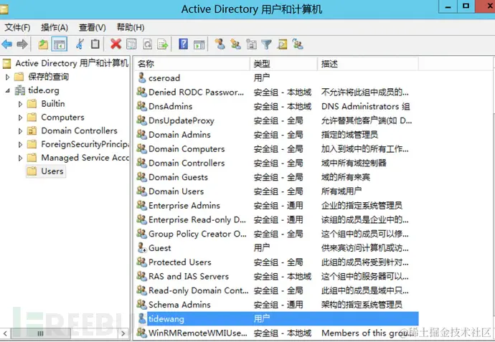Image resolution: width=495 pixels, height=342 pixels.
Task: Click the cseroad user icon
Action: click(x=142, y=77)
